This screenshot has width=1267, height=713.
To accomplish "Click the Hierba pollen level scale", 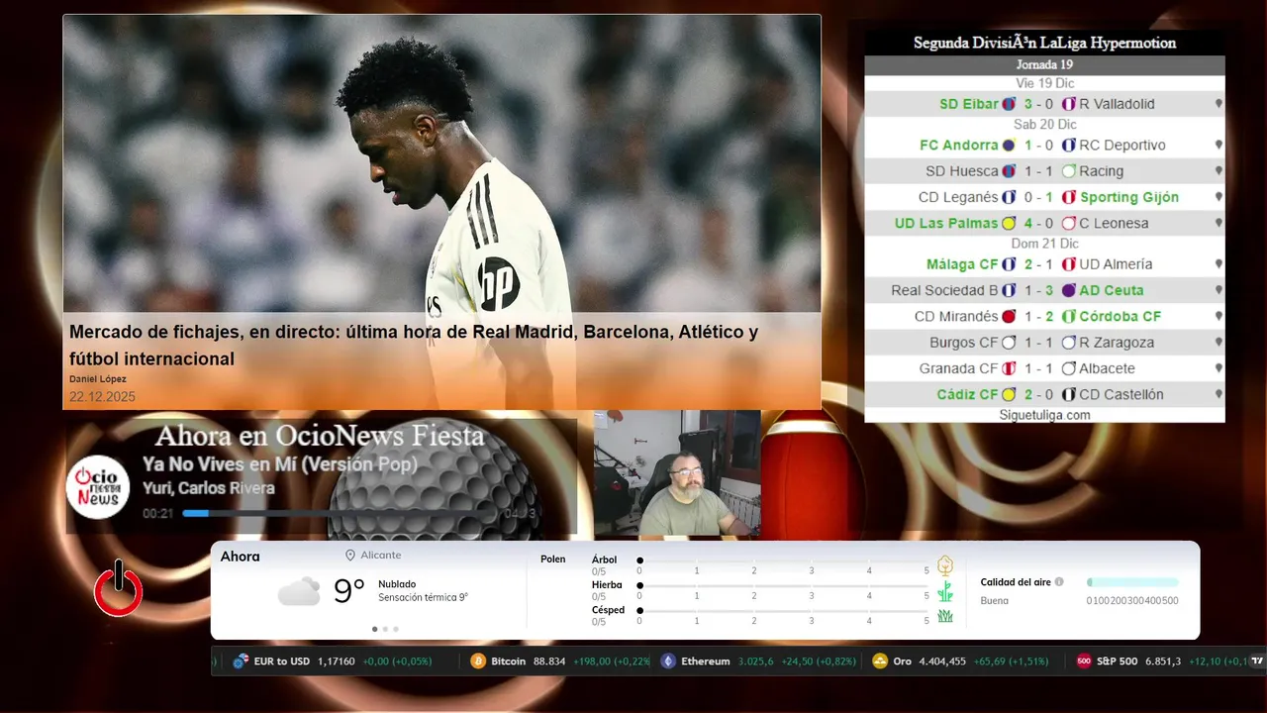I will tap(784, 586).
